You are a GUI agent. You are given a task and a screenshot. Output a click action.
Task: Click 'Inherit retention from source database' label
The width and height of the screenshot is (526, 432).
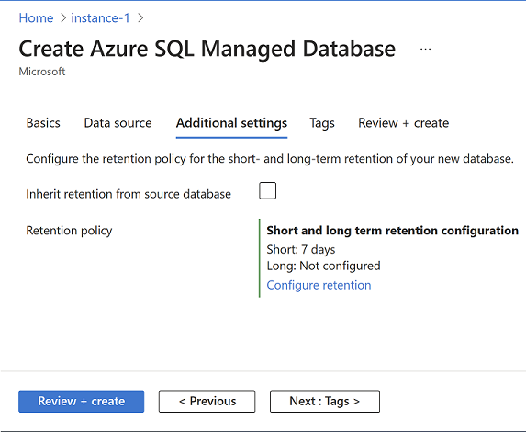[129, 194]
